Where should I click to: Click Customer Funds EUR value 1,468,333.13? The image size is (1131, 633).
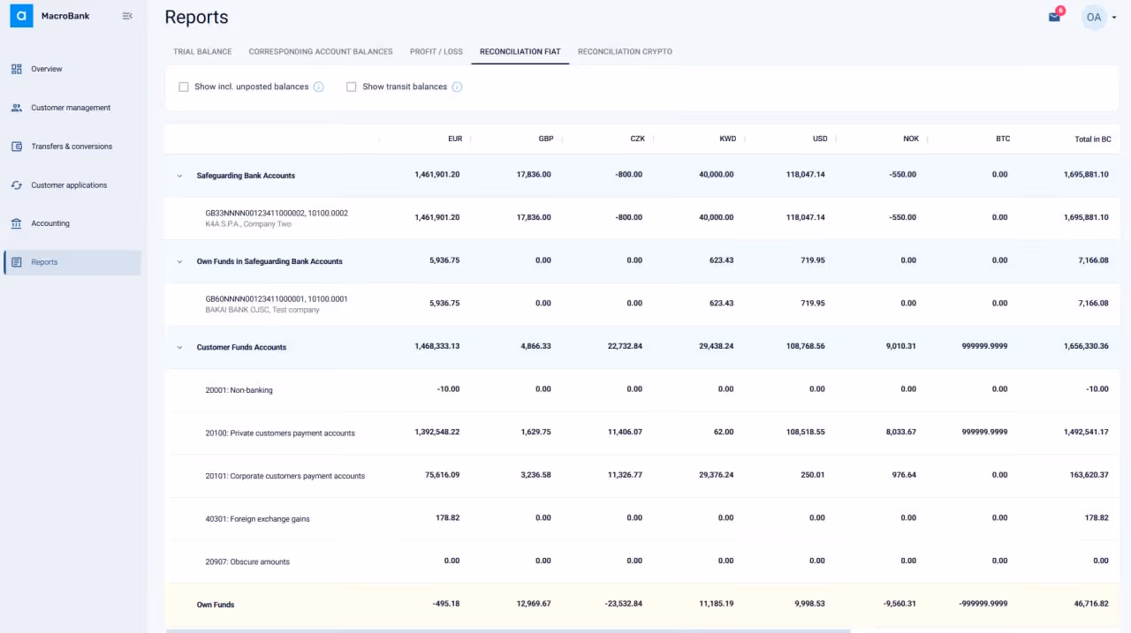436,346
